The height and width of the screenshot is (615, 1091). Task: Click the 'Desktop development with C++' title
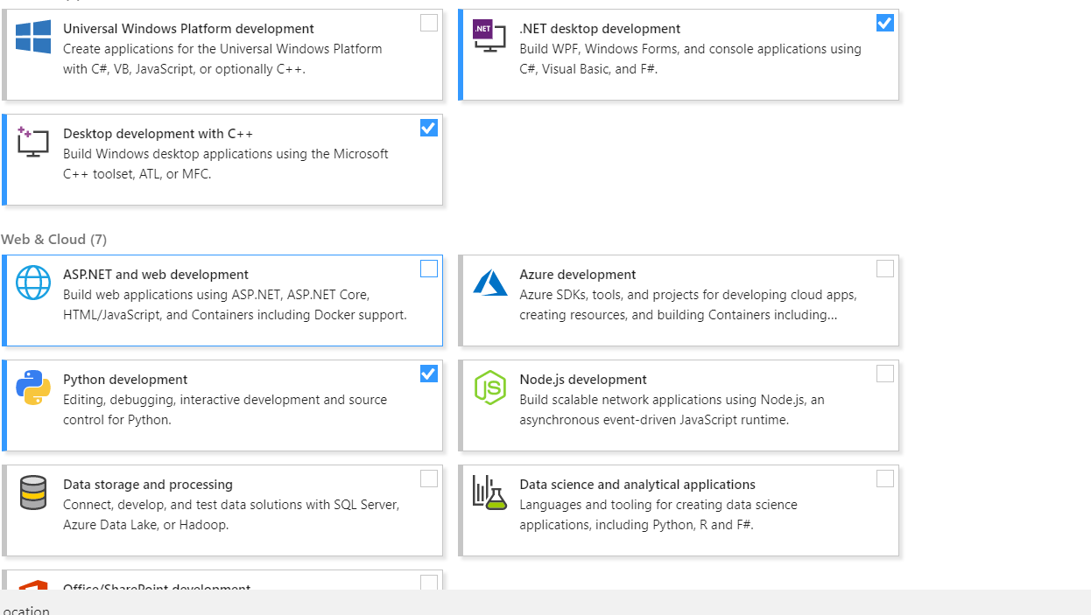point(158,134)
